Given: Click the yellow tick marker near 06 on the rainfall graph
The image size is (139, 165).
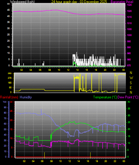Looking at the screenshot, I should tap(44, 155).
